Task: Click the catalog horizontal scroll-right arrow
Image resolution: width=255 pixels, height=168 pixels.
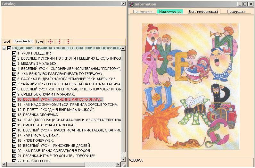Action: (119, 164)
